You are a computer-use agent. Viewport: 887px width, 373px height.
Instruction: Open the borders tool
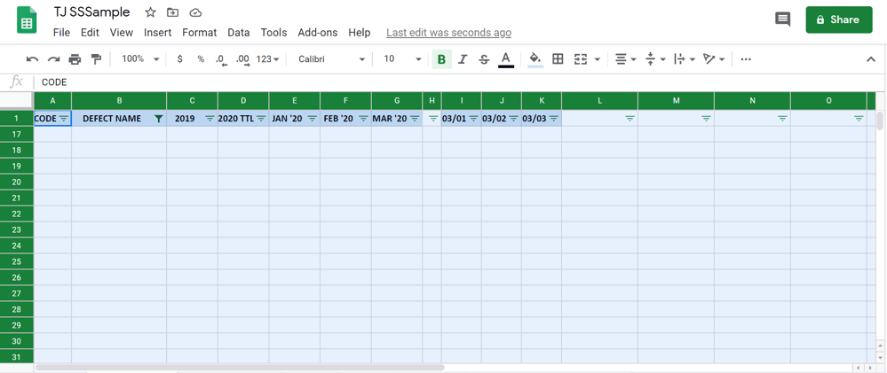pos(558,59)
